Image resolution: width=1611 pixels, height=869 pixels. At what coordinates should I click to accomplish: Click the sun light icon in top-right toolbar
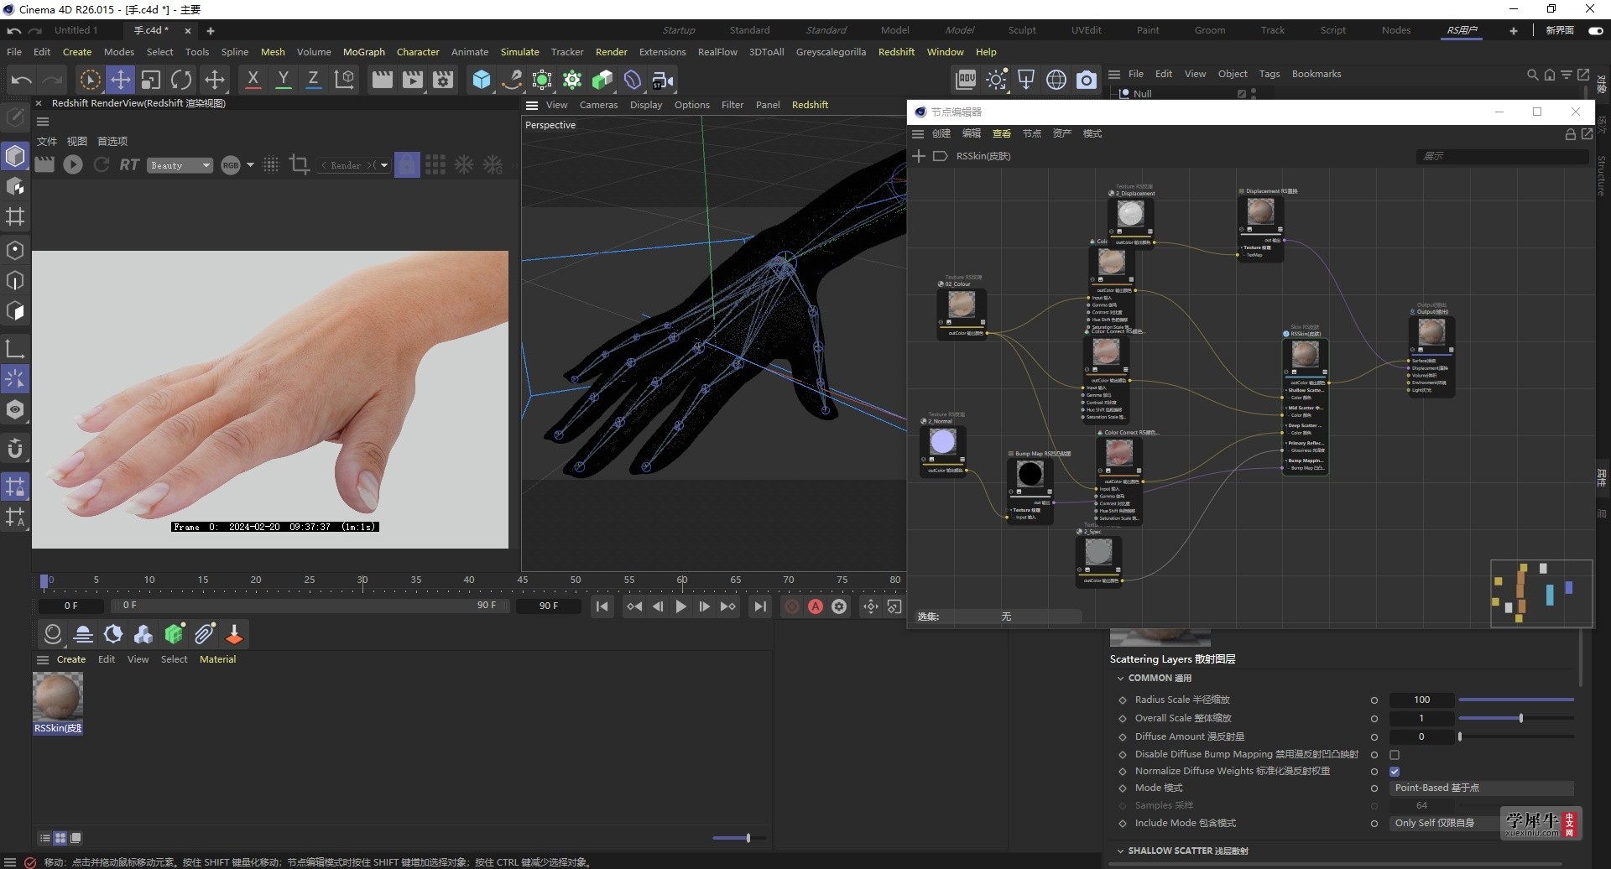997,80
